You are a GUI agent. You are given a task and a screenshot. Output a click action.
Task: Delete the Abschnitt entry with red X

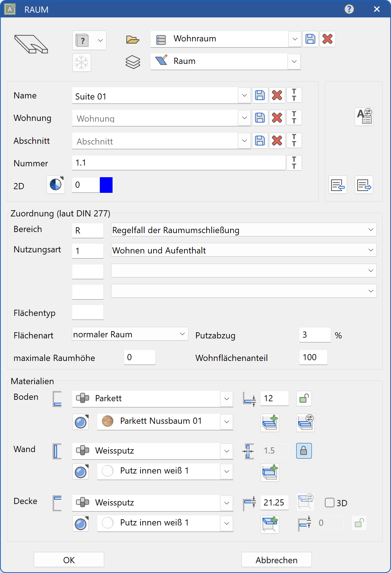click(x=277, y=141)
